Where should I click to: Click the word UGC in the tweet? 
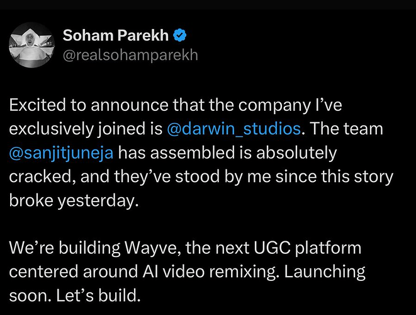click(272, 248)
